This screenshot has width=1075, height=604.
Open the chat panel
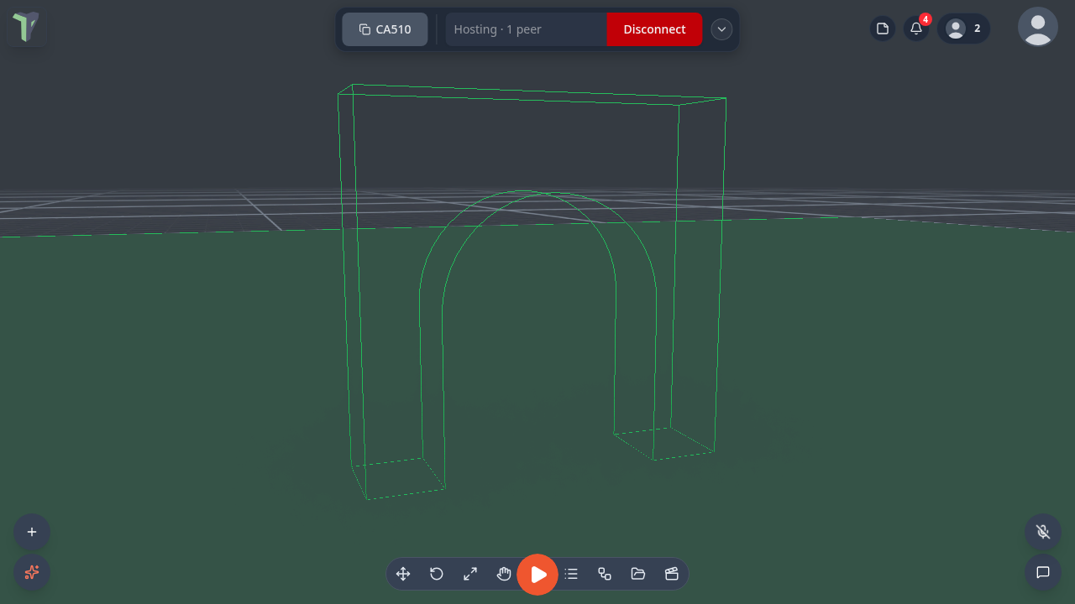pos(1043,572)
